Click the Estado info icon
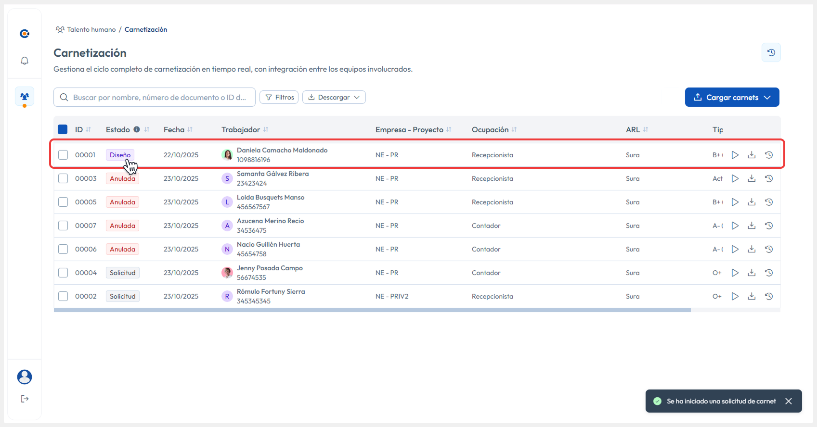This screenshot has width=817, height=427. (x=137, y=129)
